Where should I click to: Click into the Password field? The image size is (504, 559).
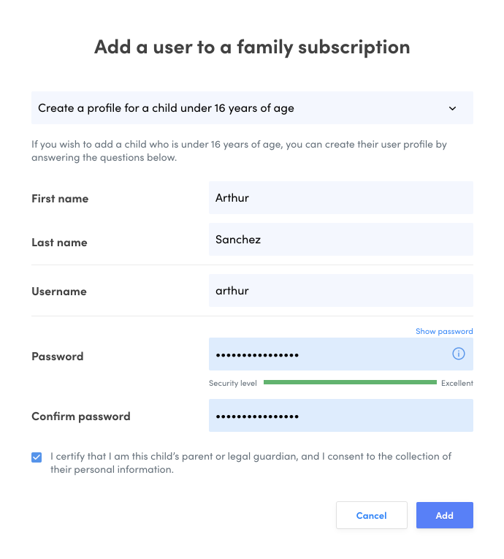[329, 354]
